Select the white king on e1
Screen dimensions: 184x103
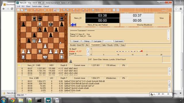(45, 57)
